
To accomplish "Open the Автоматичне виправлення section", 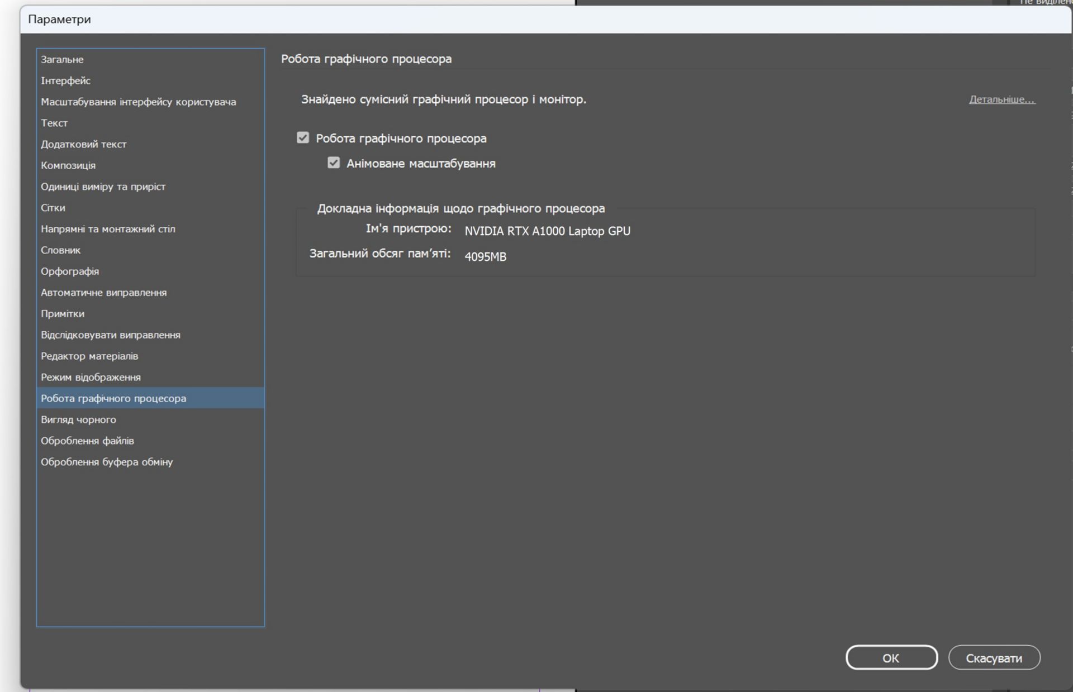I will (x=103, y=293).
